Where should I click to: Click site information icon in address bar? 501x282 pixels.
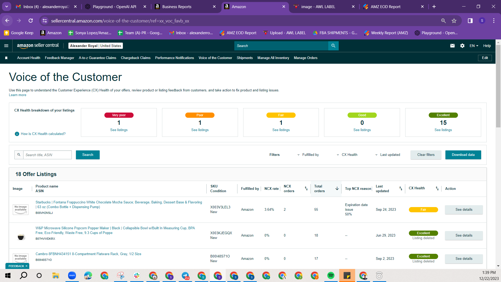[x=45, y=21]
